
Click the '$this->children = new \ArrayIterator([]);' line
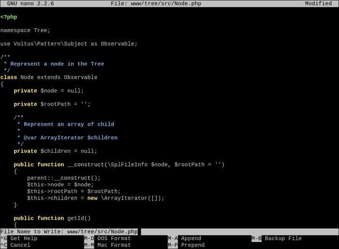(x=95, y=198)
